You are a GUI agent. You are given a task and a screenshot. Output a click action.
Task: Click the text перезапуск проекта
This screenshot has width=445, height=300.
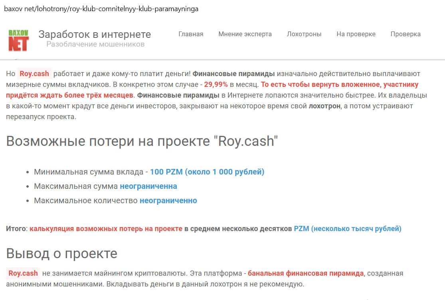pos(41,117)
